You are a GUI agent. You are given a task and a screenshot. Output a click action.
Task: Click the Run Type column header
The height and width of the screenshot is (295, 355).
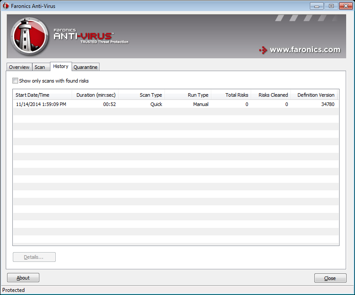coord(188,95)
